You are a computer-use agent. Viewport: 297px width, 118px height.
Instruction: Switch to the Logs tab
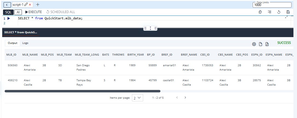[25, 43]
